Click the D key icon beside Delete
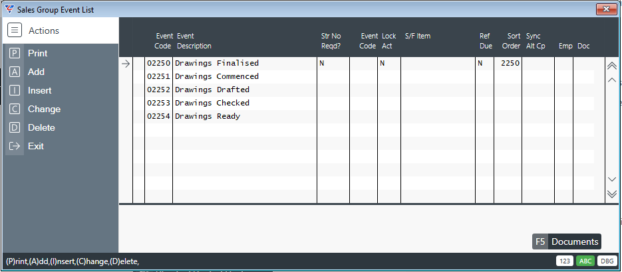This screenshot has width=622, height=272. [x=14, y=127]
